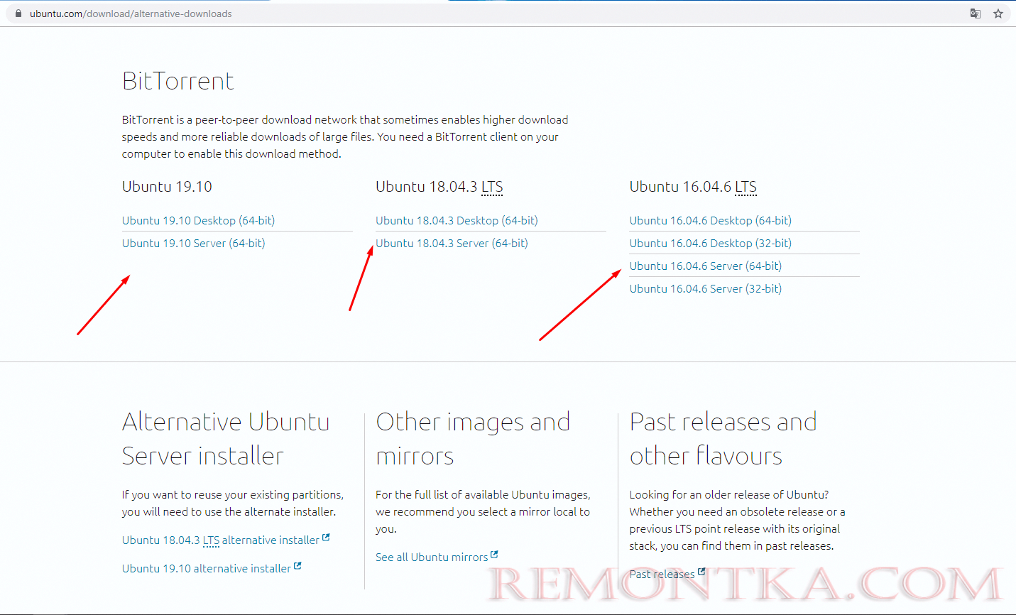Click the Past releases and other flavours heading
1016x615 pixels.
[x=723, y=439]
